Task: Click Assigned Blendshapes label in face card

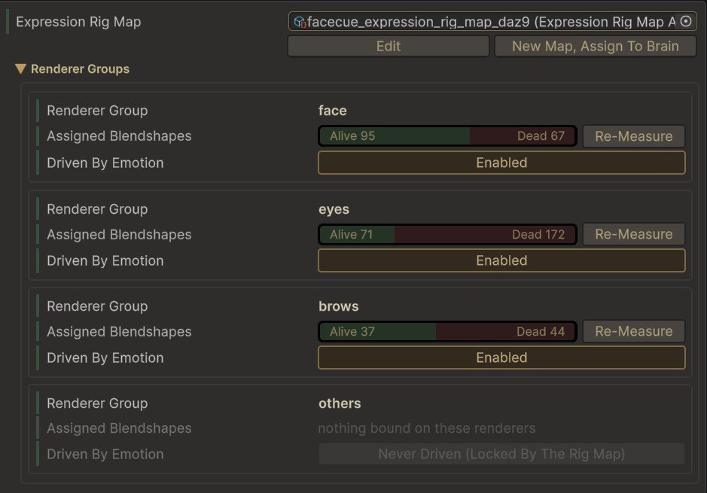Action: tap(119, 136)
